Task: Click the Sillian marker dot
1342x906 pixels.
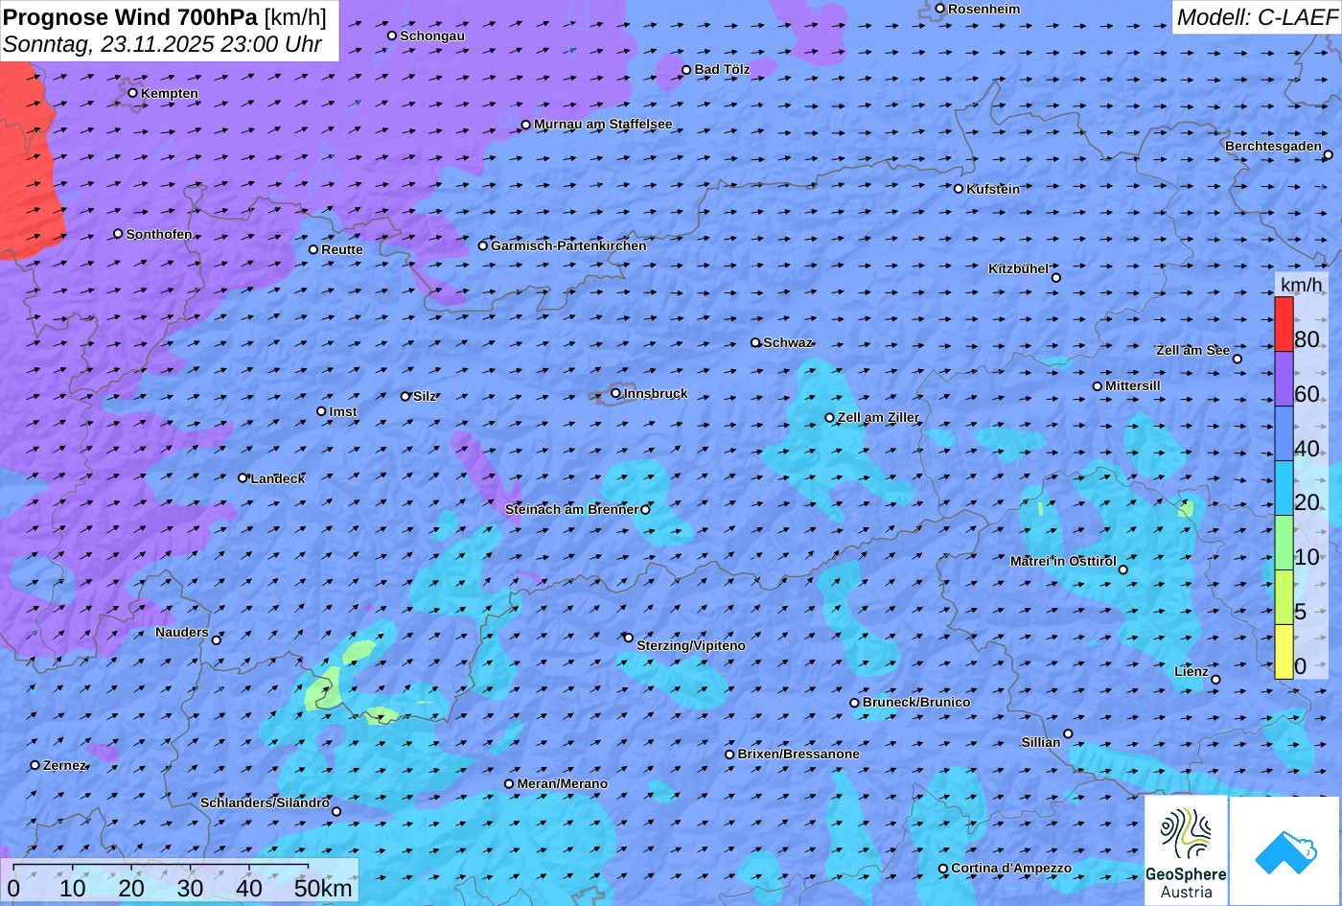Action: tap(1068, 734)
